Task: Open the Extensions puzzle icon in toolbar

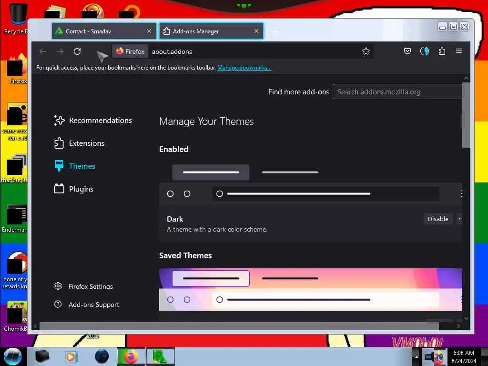Action: coord(442,51)
